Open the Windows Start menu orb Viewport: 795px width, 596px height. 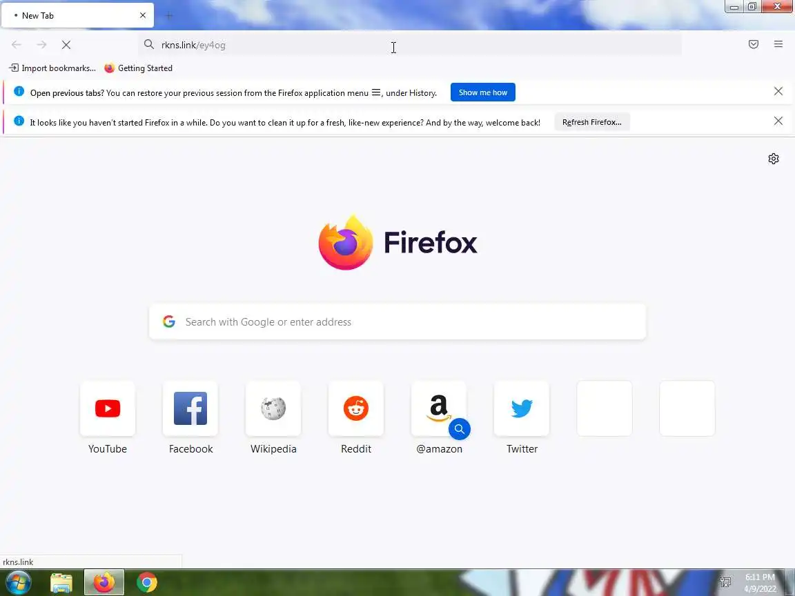[18, 582]
